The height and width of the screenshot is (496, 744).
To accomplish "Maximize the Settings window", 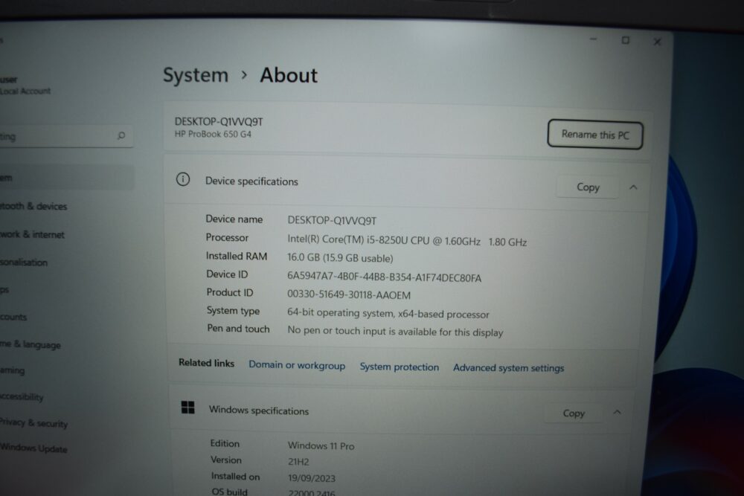I will coord(626,40).
